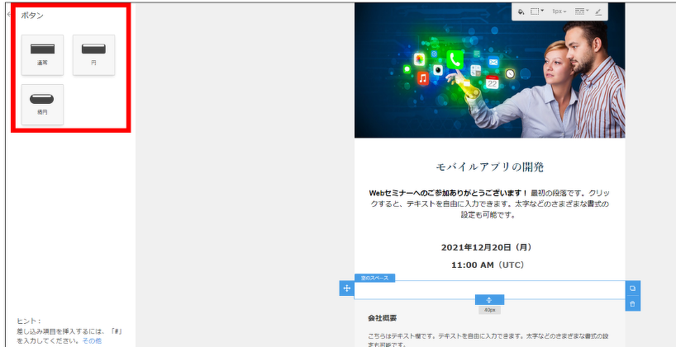Click the 空のスペース block label

[x=374, y=278]
